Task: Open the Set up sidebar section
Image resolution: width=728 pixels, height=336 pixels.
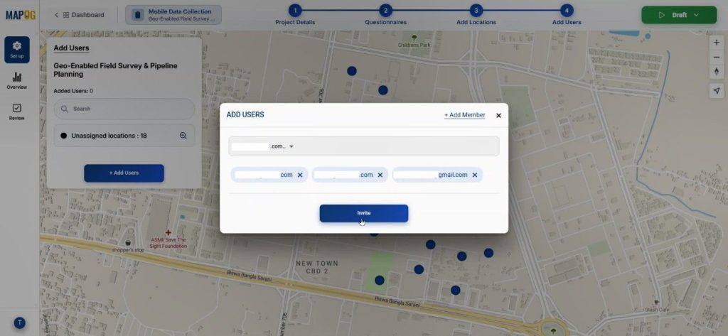Action: click(17, 50)
